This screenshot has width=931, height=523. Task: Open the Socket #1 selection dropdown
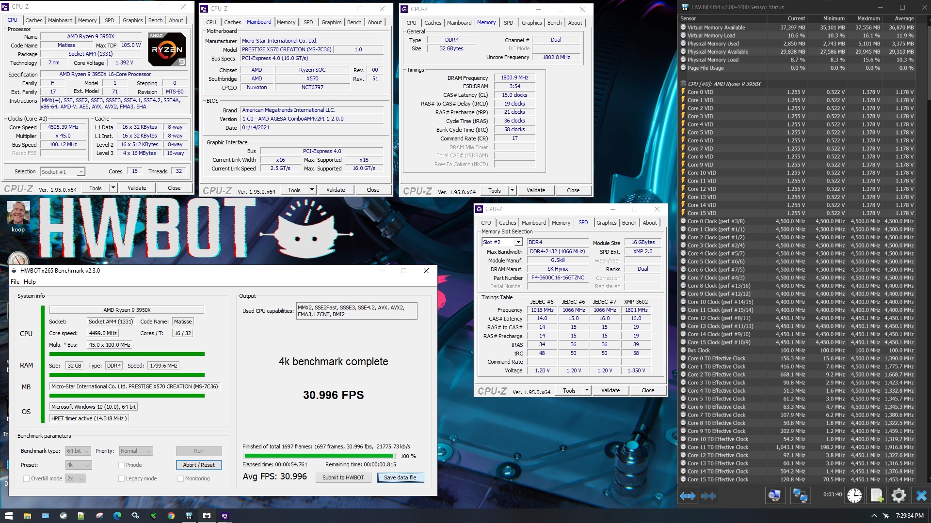pos(63,171)
